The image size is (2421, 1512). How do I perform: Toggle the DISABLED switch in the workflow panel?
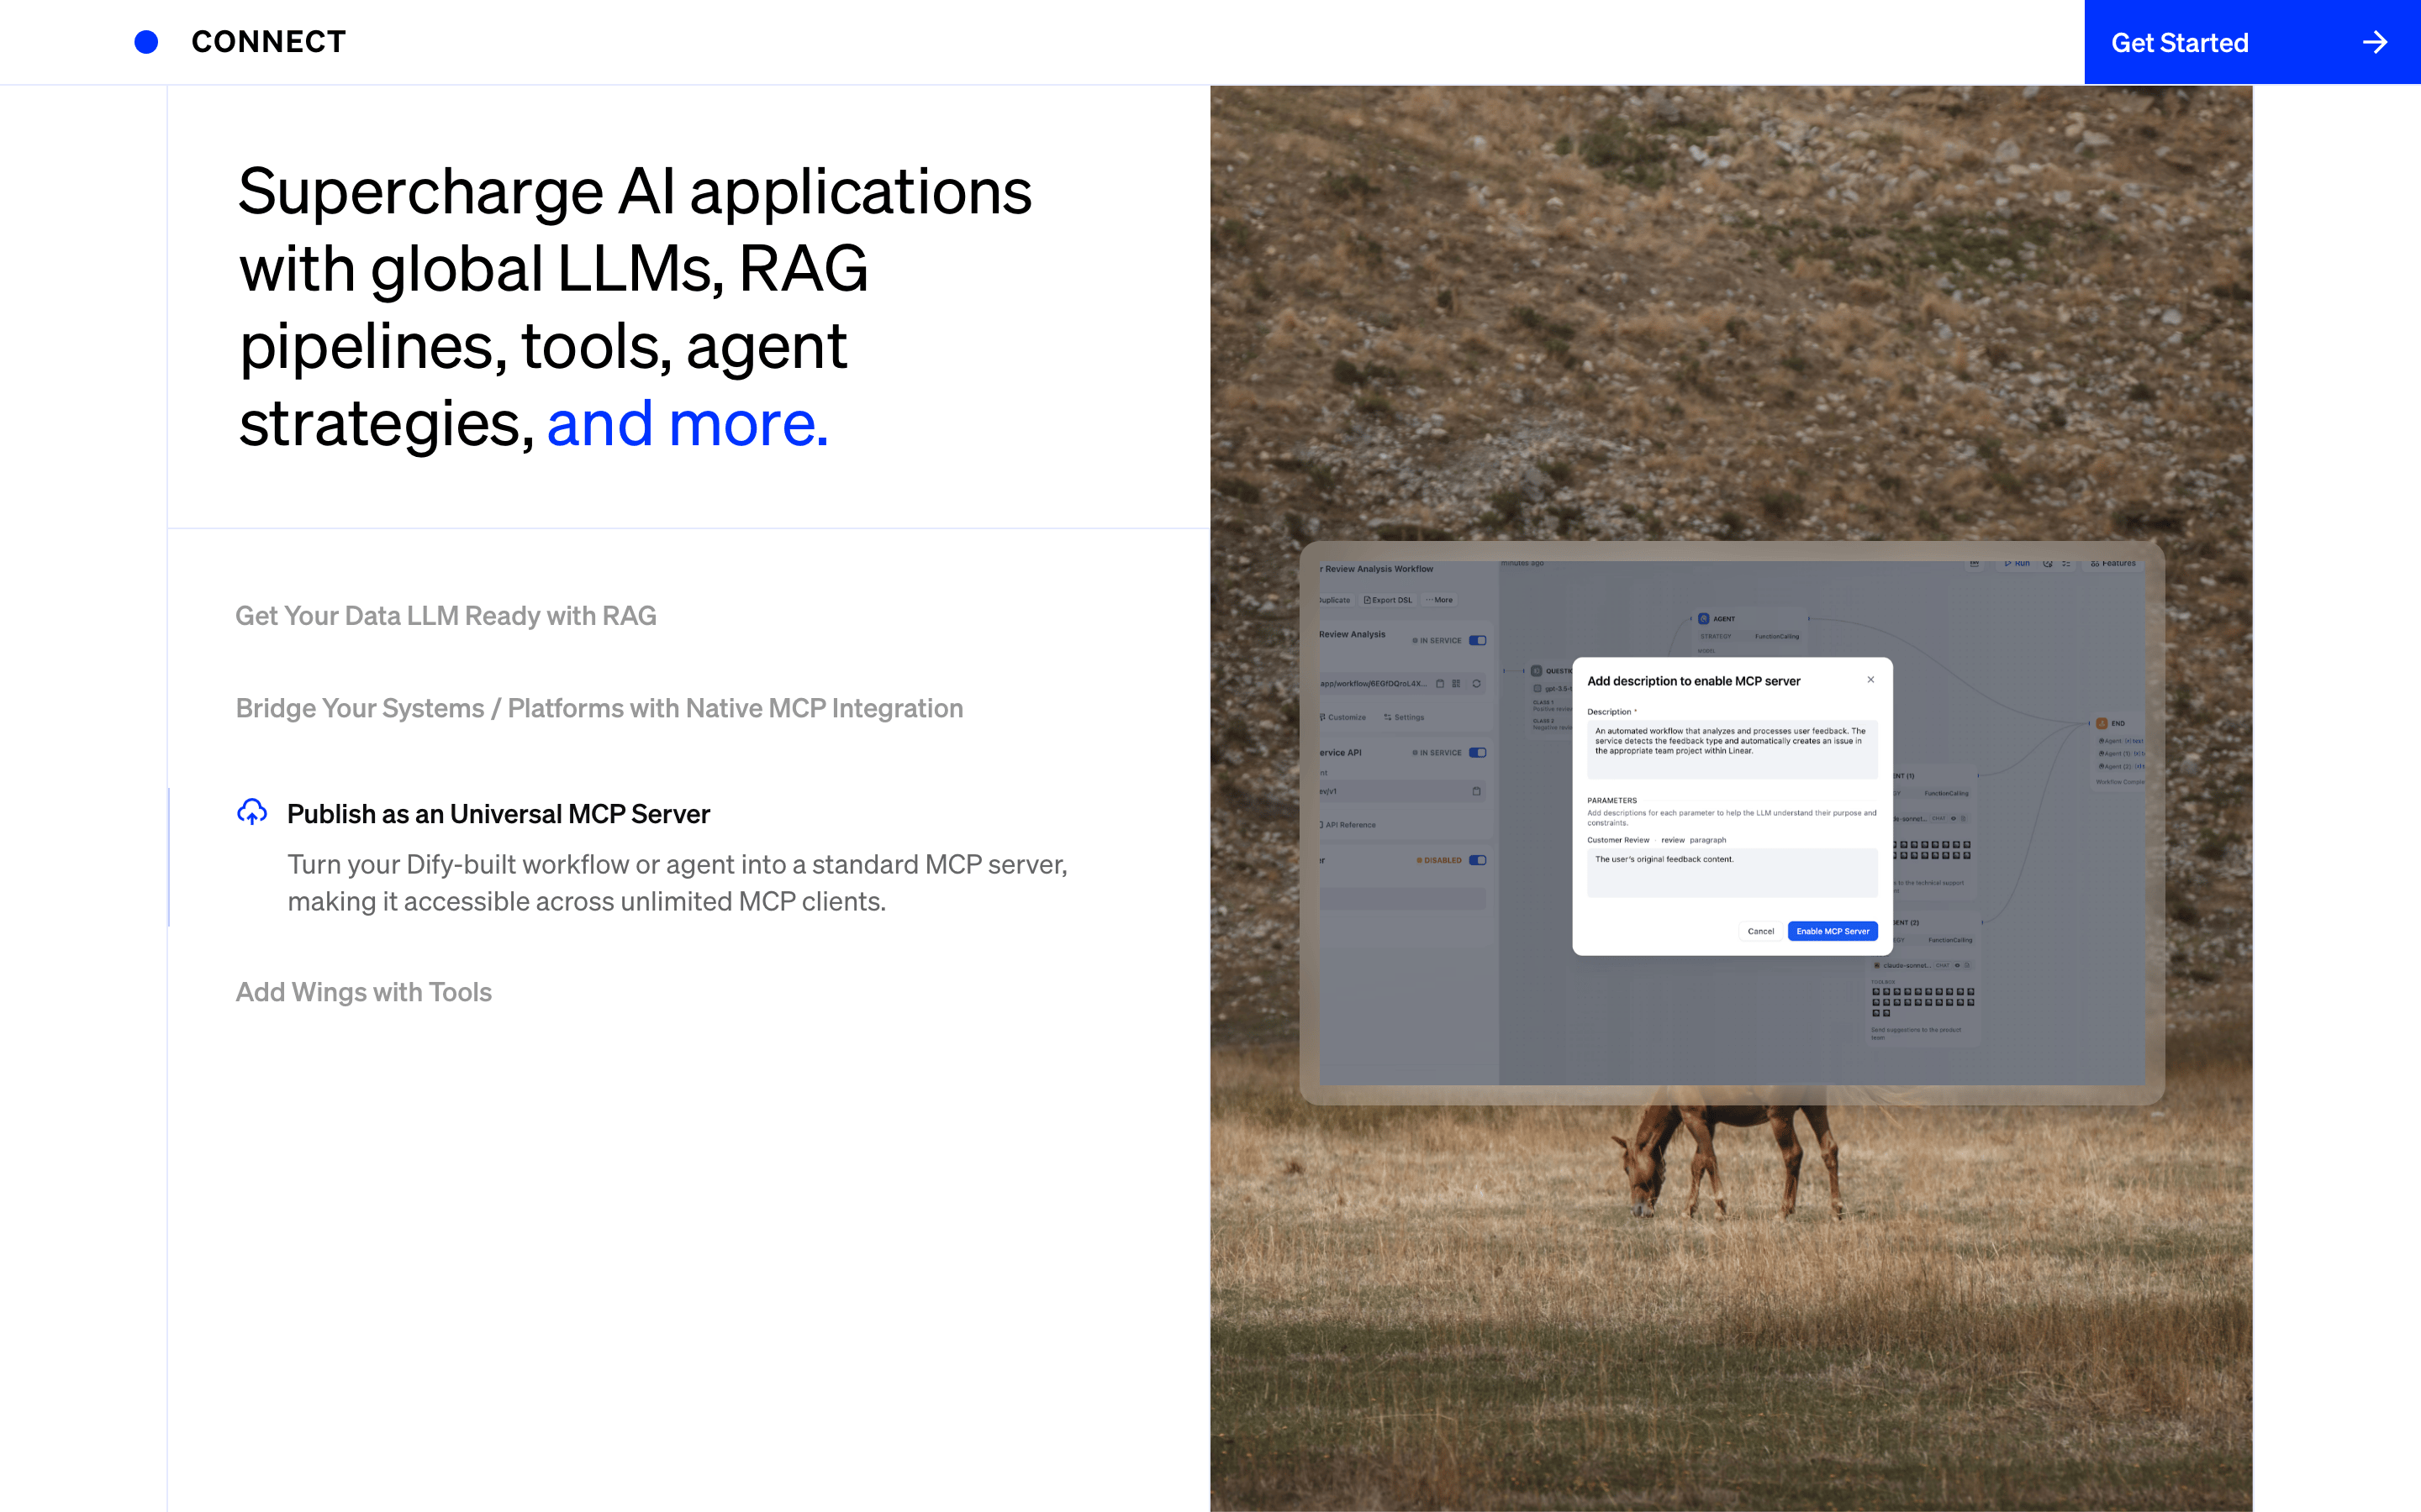click(x=1478, y=860)
